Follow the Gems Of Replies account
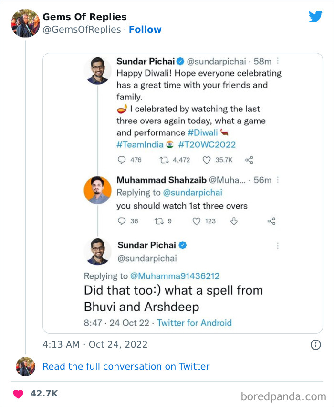Viewport: 334px width, 407px height. pyautogui.click(x=145, y=29)
